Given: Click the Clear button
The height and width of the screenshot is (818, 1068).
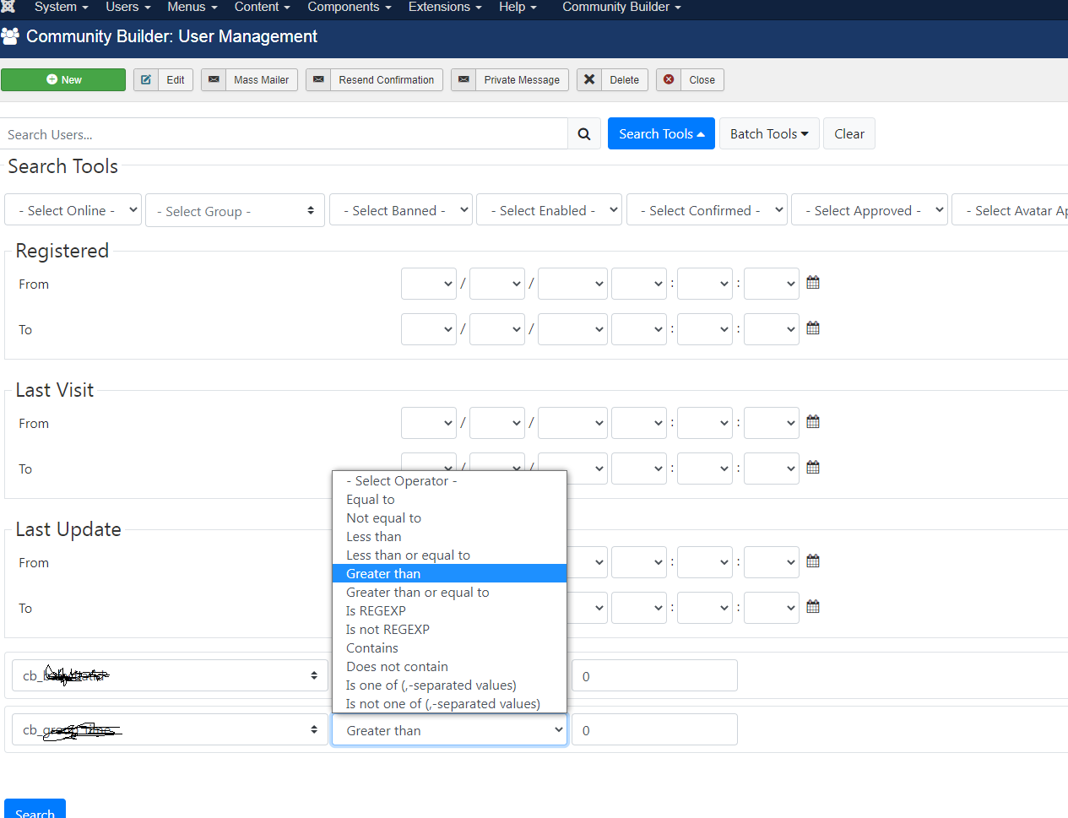Looking at the screenshot, I should (849, 133).
